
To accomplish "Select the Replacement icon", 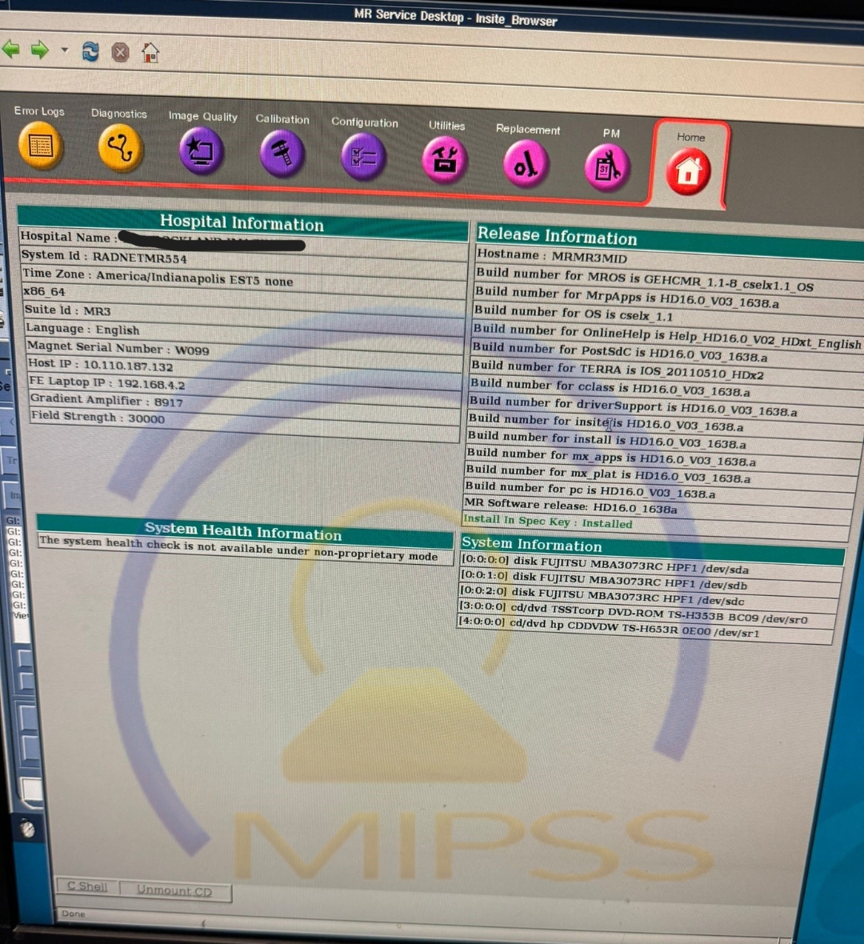I will (x=526, y=164).
